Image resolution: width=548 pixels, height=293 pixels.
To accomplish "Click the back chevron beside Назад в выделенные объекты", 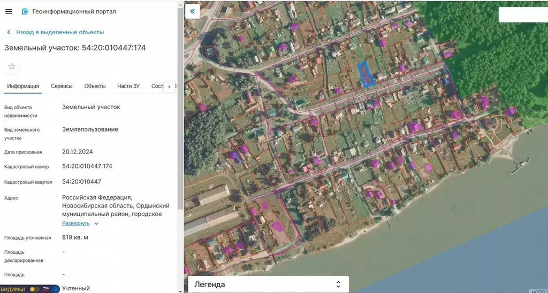I will [x=9, y=32].
